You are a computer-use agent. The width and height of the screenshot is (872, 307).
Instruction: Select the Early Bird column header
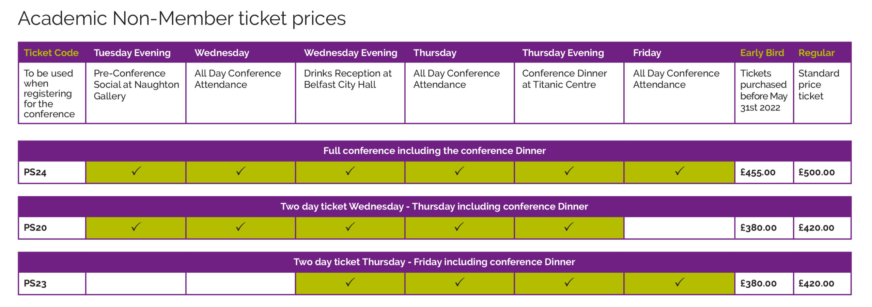point(762,53)
